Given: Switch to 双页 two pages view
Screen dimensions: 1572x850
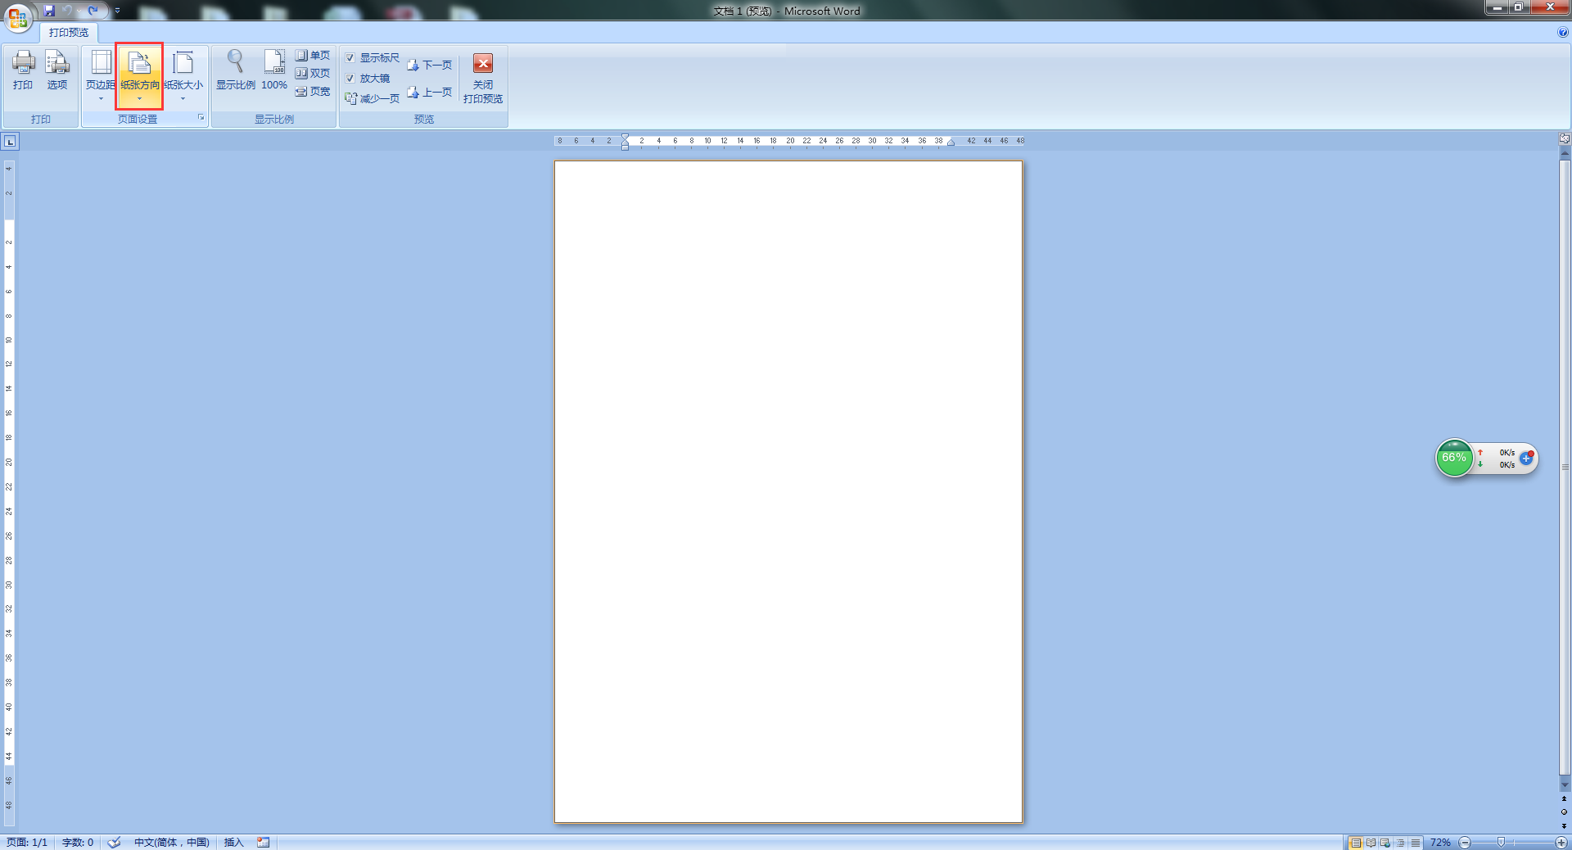Looking at the screenshot, I should point(313,74).
